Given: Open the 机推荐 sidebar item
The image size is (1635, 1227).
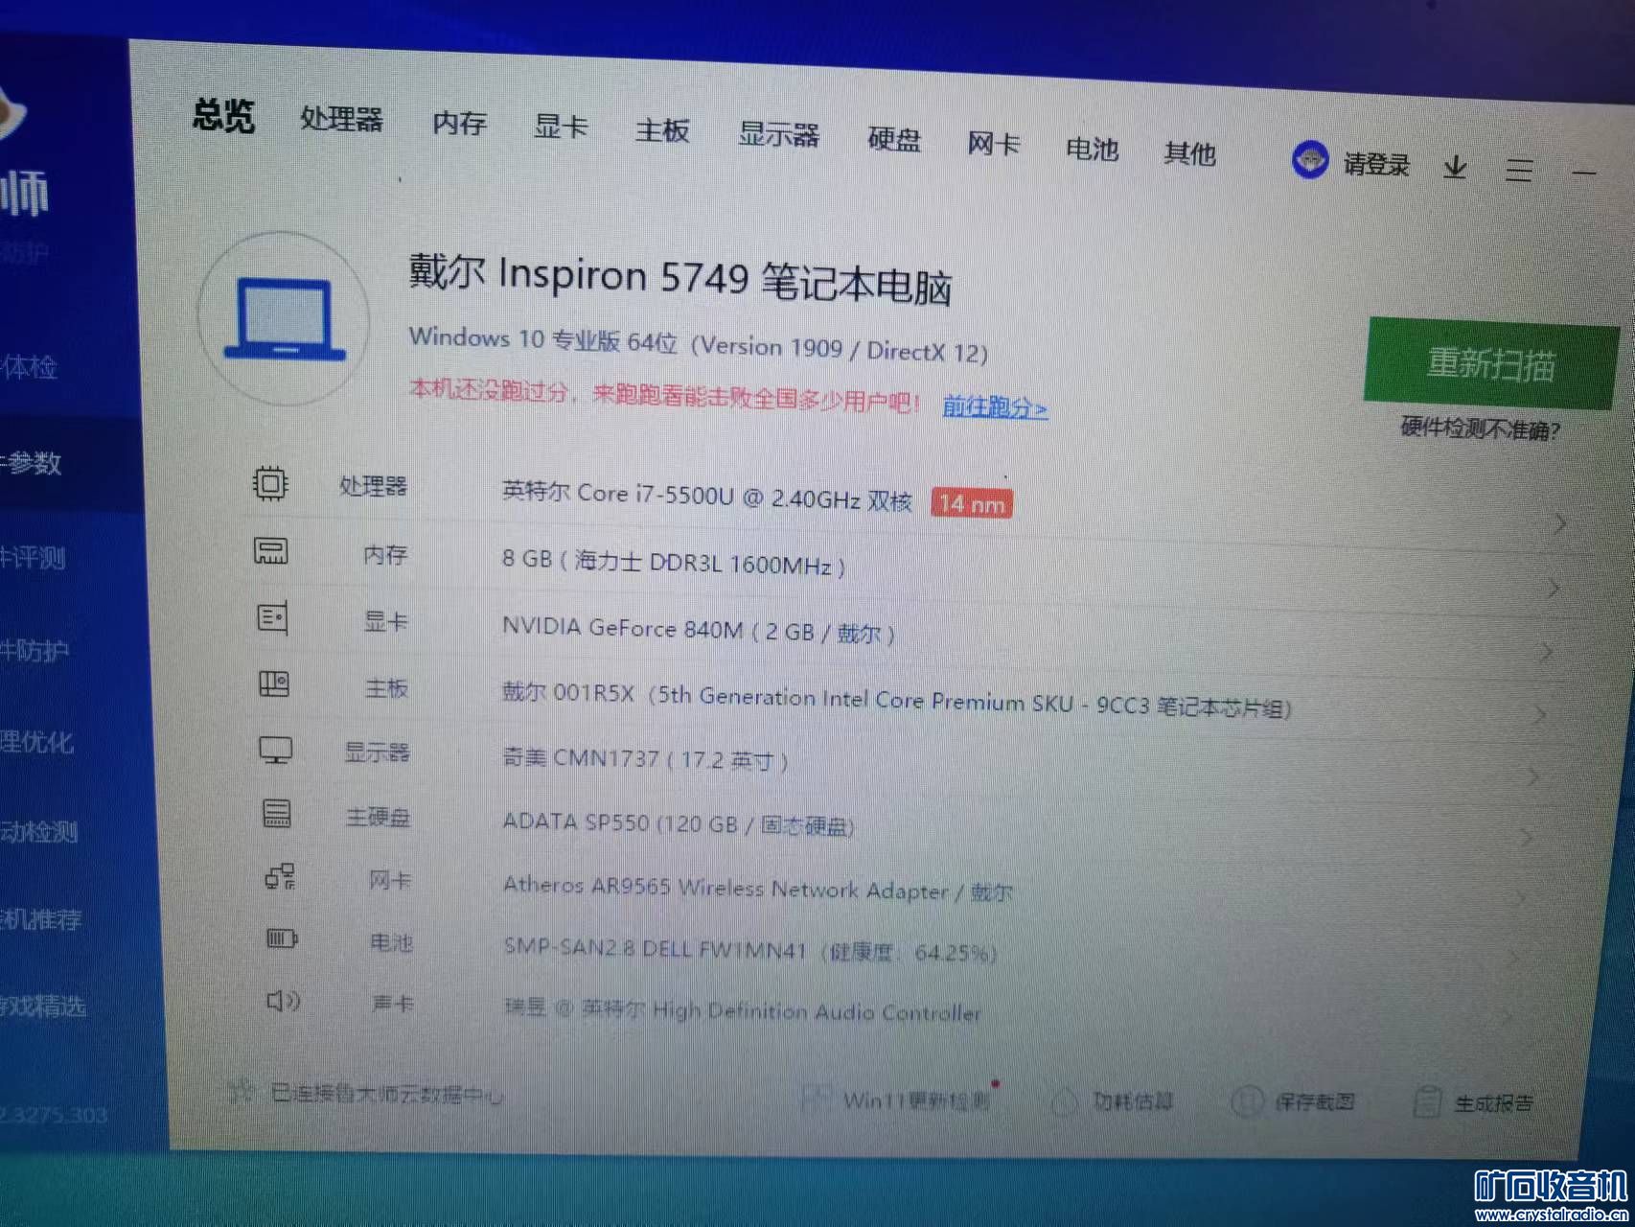Looking at the screenshot, I should pyautogui.click(x=40, y=920).
